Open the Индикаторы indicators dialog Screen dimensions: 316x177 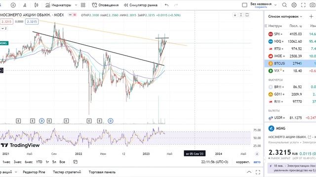click(59, 5)
